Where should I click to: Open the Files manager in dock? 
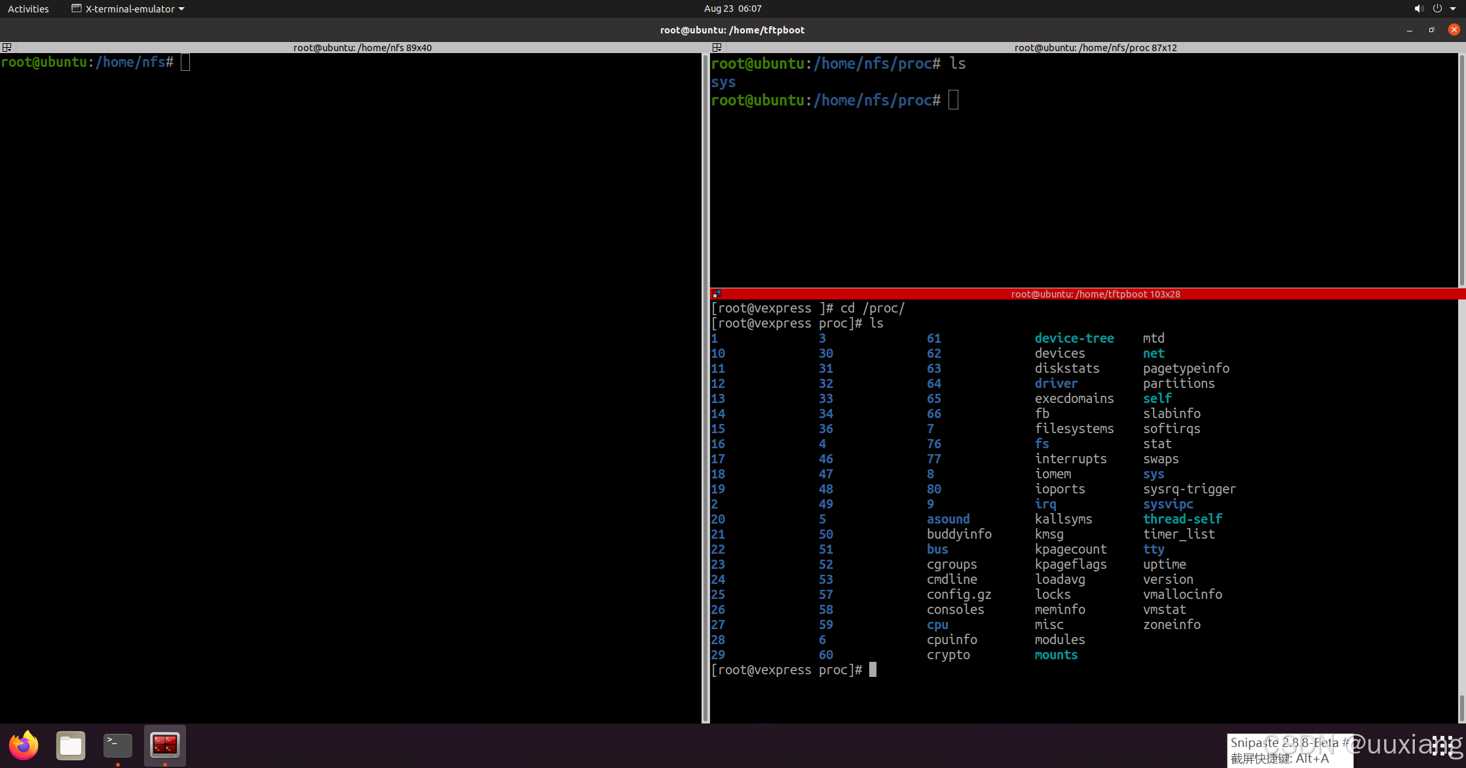pos(71,745)
